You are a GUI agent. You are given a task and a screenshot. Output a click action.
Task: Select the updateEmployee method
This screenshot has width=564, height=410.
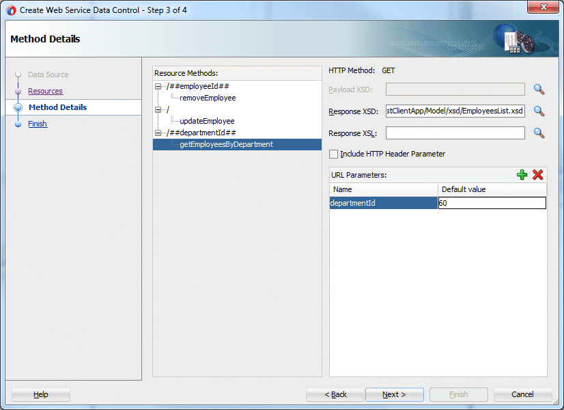tap(207, 121)
